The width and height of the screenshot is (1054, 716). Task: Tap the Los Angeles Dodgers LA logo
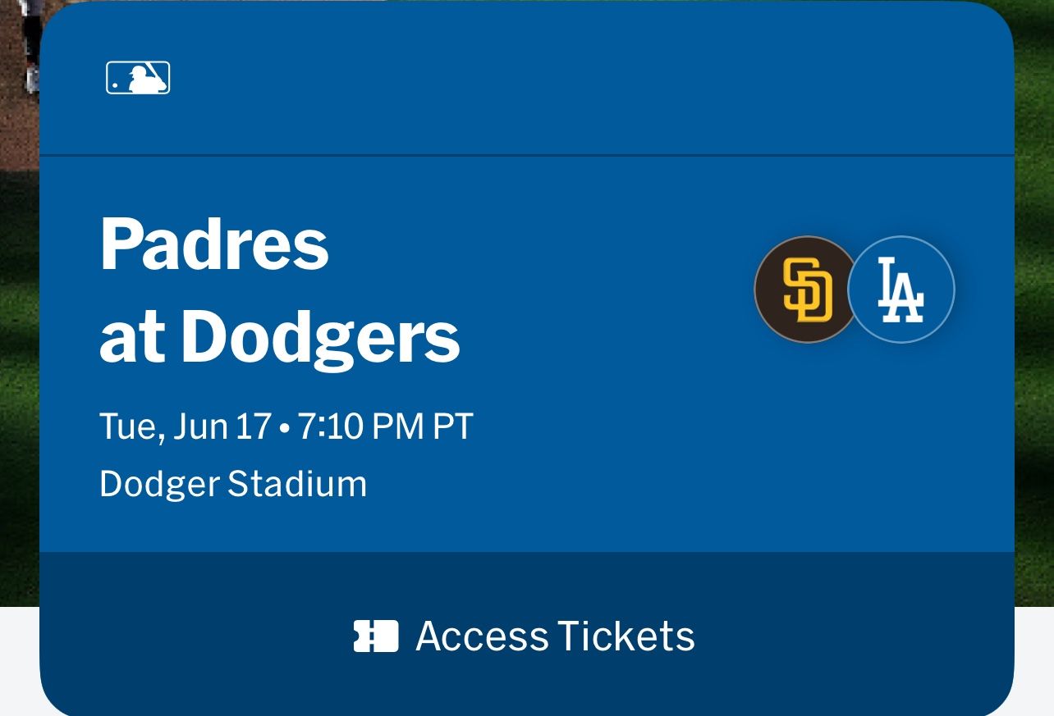[901, 290]
